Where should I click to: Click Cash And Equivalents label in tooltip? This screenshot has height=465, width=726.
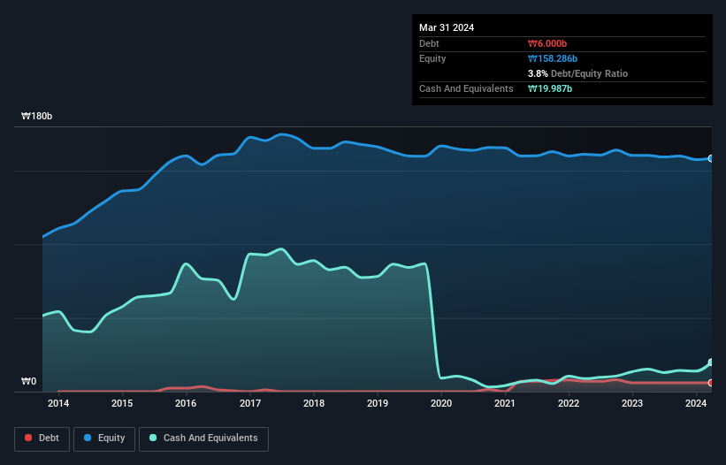(466, 88)
